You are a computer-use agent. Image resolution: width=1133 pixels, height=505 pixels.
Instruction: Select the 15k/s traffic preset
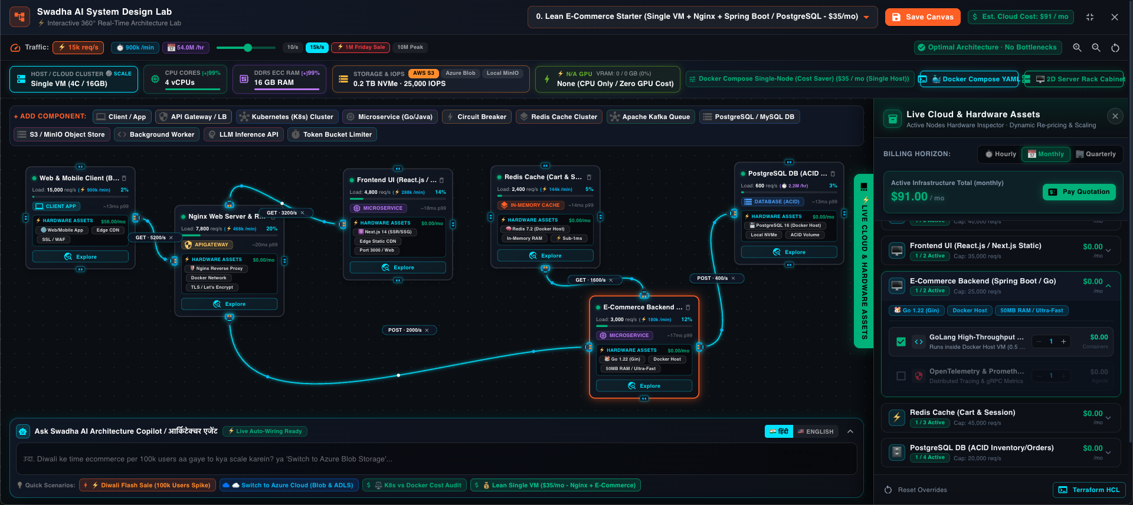317,47
